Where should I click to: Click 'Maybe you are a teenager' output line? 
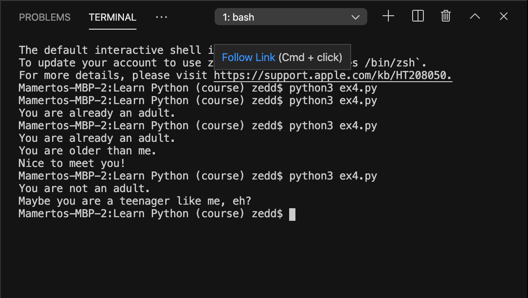[134, 202]
